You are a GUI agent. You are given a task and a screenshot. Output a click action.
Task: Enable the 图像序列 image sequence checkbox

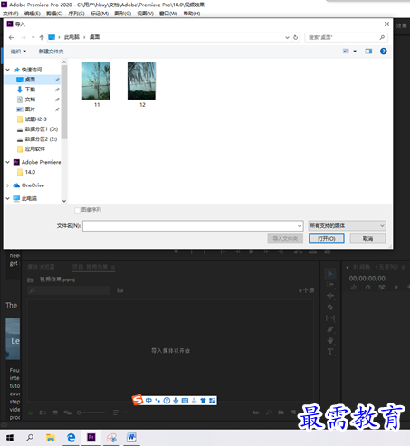click(77, 210)
